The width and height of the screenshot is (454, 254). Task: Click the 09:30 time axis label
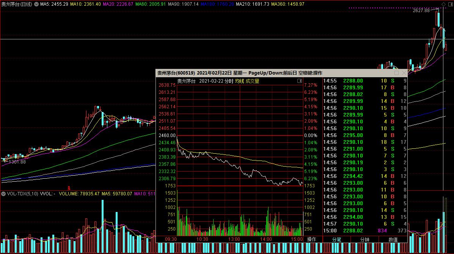171,239
